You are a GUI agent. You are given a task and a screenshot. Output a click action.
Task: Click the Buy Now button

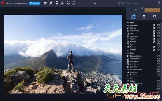click(x=34, y=3)
